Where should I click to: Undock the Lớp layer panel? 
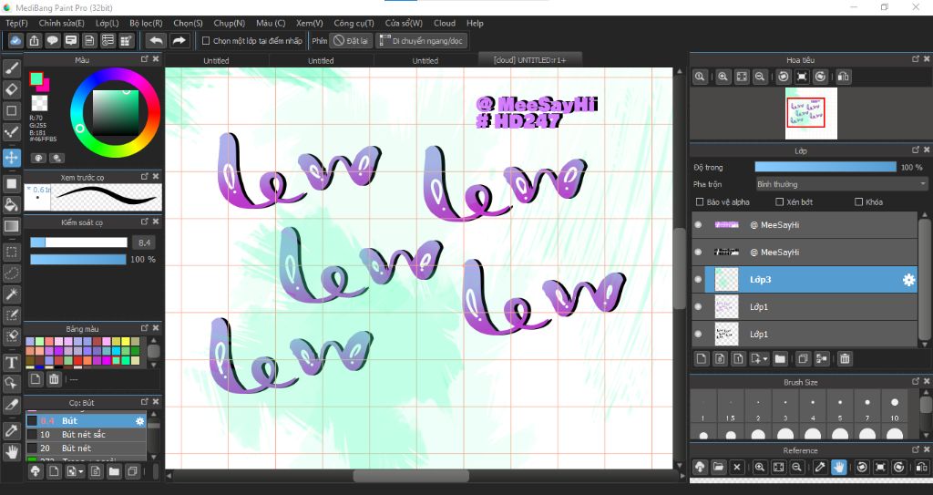[x=916, y=150]
